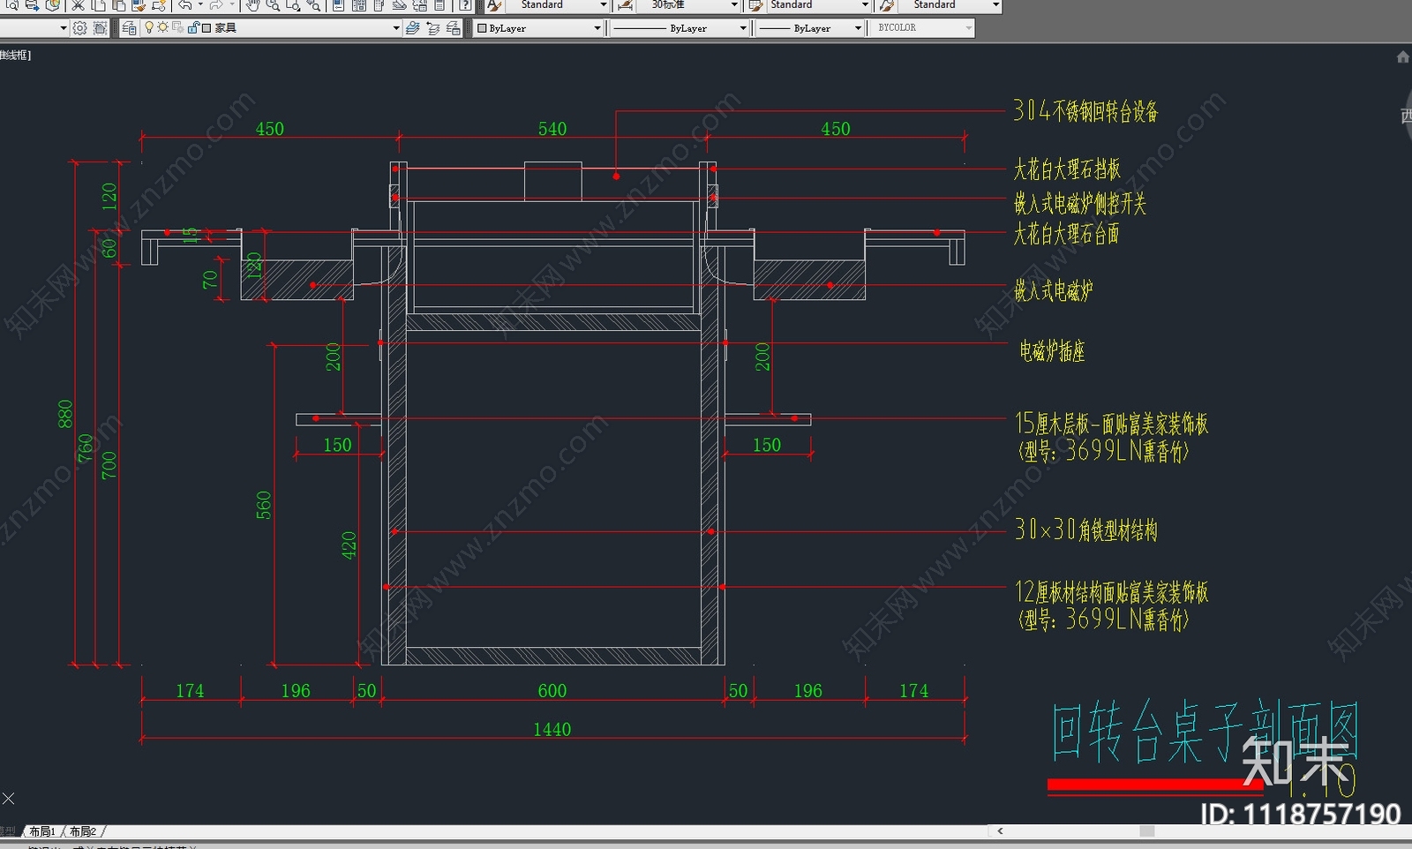The height and width of the screenshot is (849, 1412).
Task: Select the 回转台桌子剖面图 title text
Action: coord(1205,731)
